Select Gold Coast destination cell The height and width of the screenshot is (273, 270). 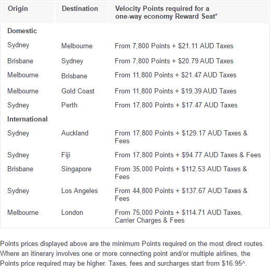tap(78, 91)
